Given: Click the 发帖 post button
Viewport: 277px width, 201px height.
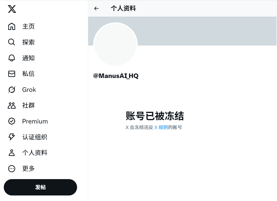Looking at the screenshot, I should coord(41,187).
